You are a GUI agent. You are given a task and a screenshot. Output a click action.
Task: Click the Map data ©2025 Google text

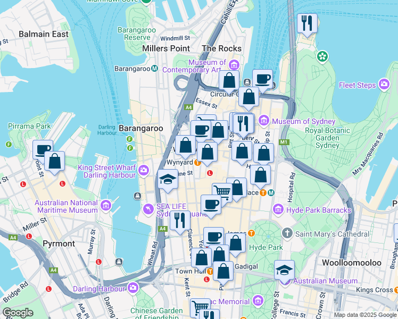(365, 315)
